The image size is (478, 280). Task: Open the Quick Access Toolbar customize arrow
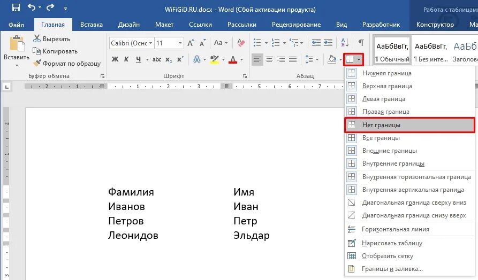(x=65, y=9)
